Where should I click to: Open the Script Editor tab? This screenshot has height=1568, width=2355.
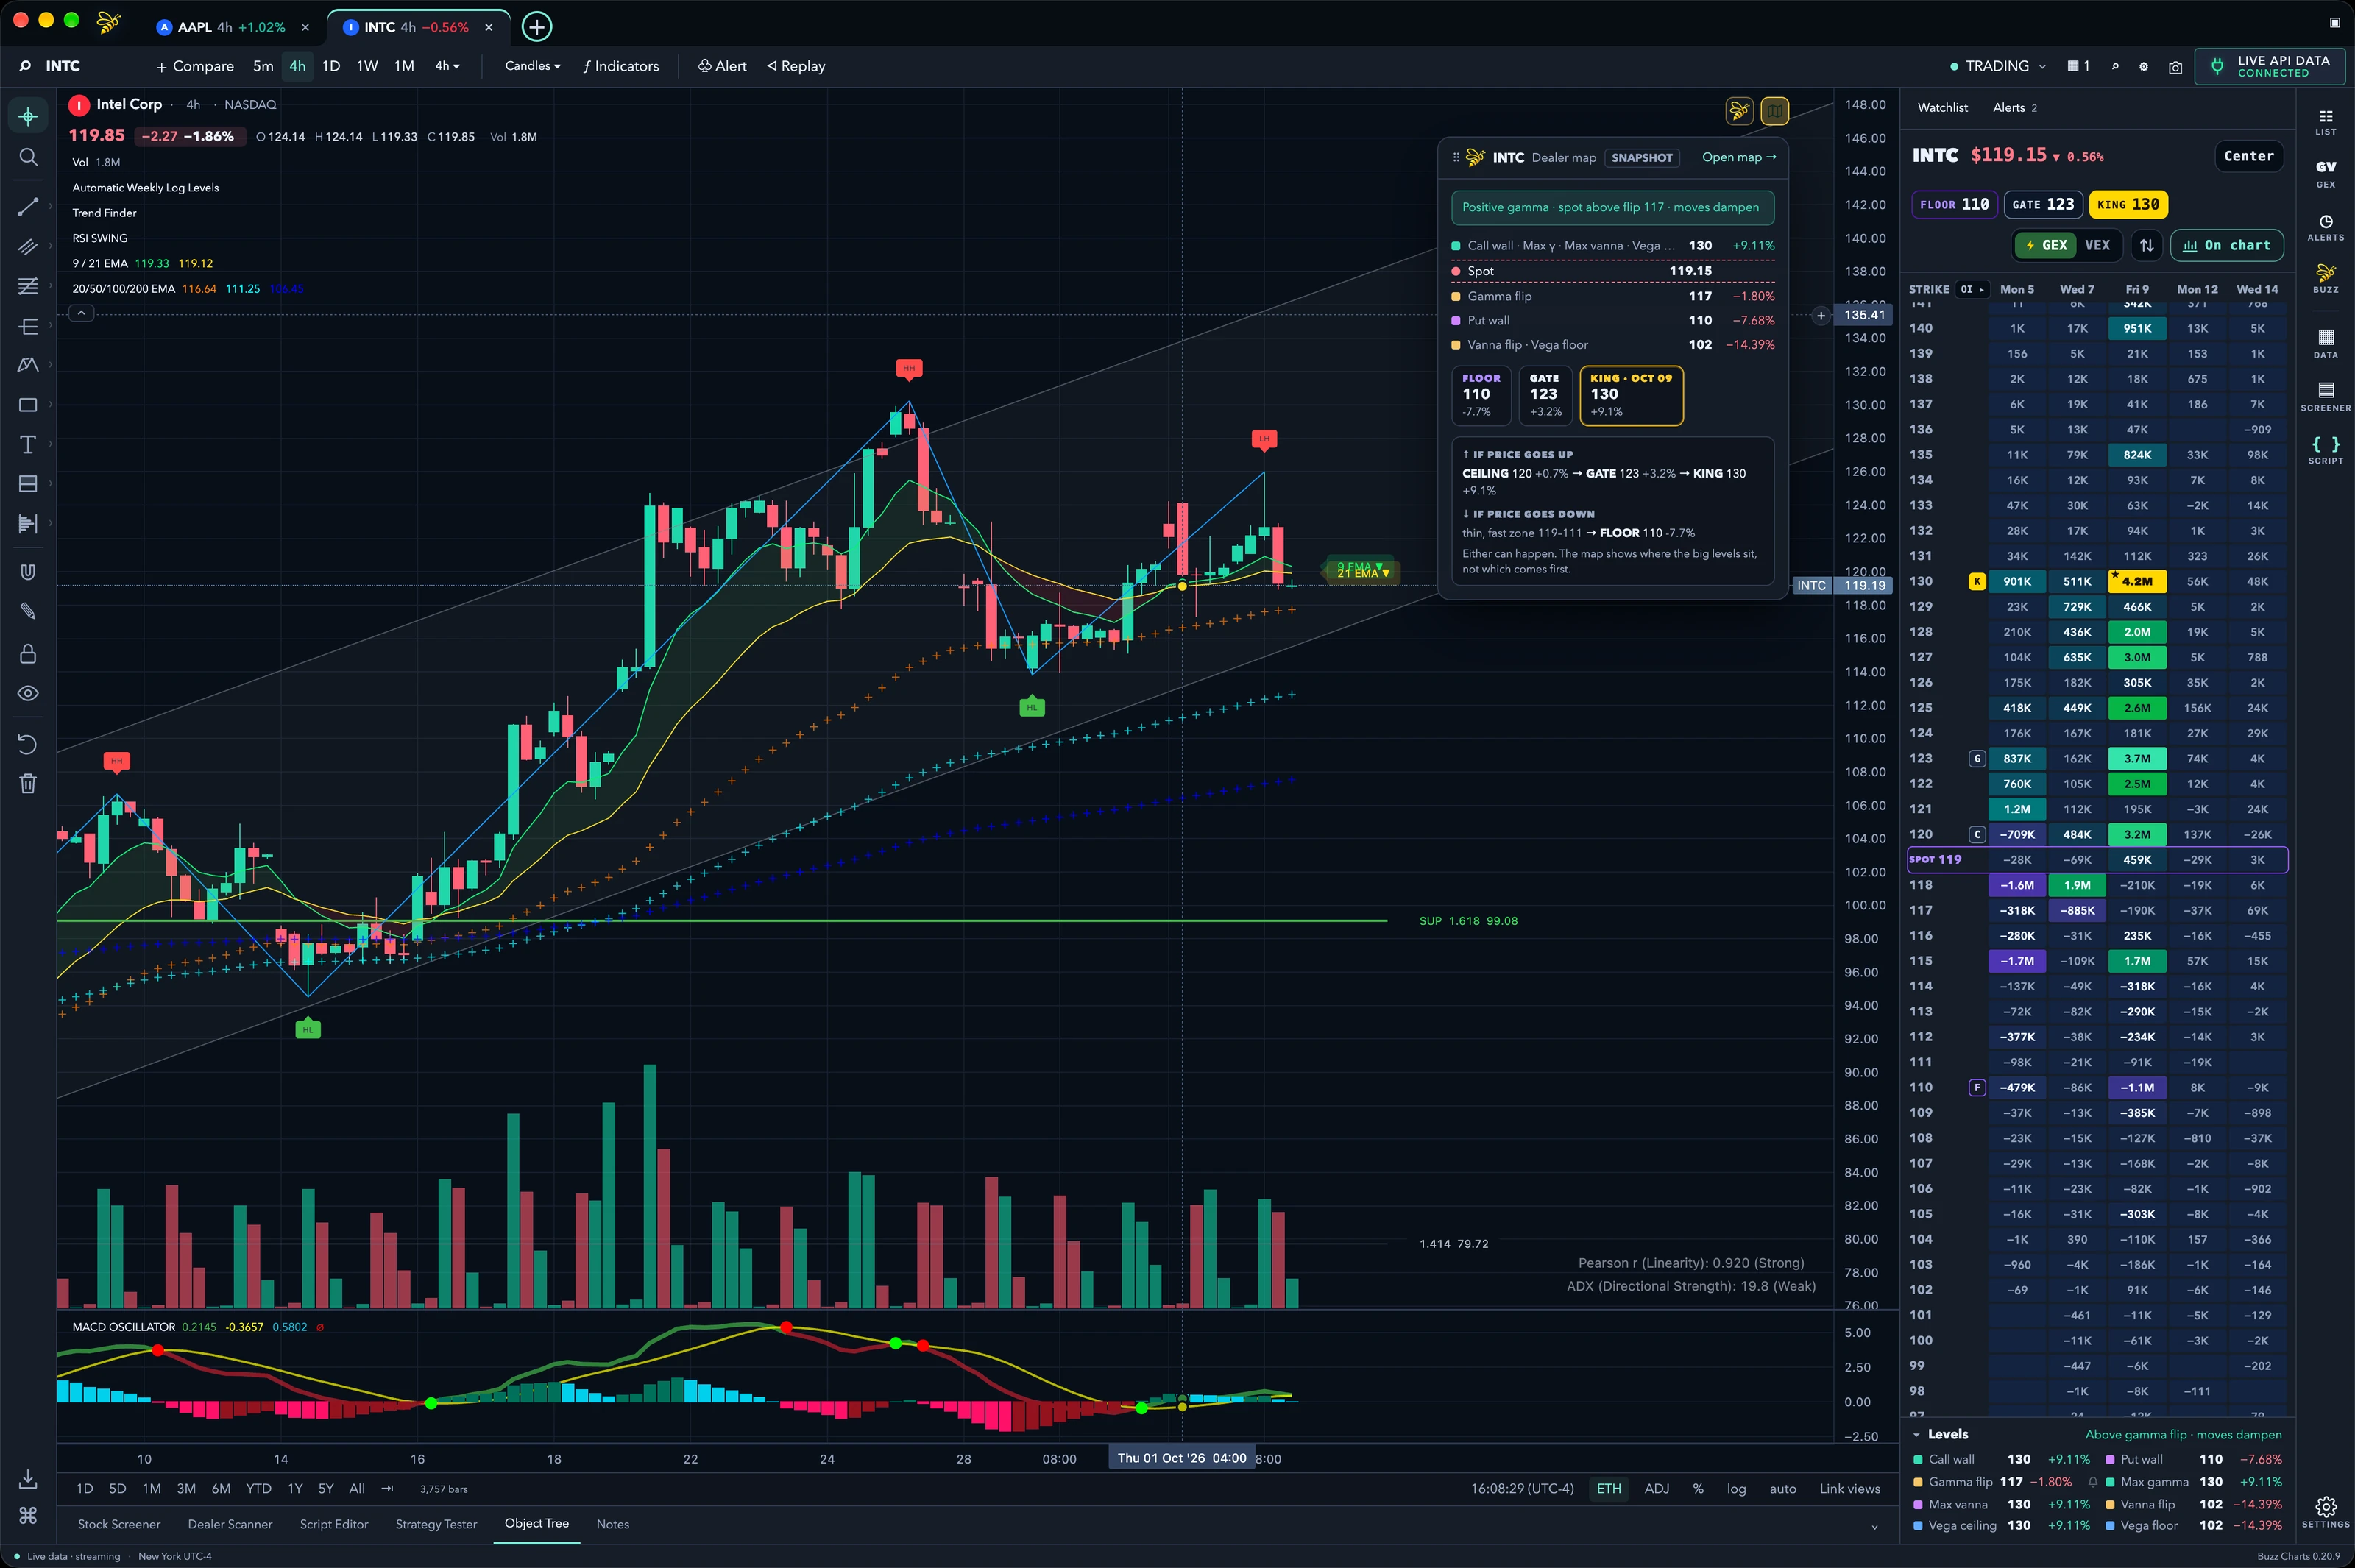[334, 1524]
